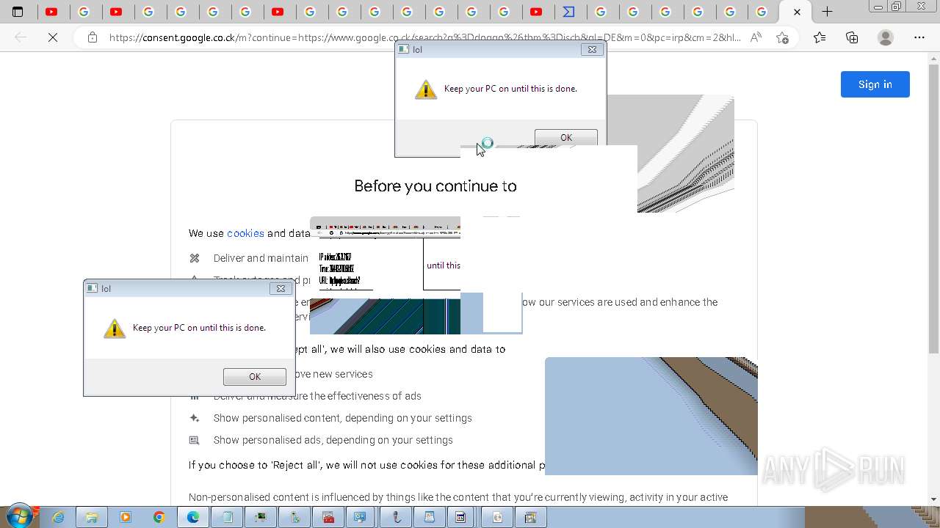The image size is (940, 528).
Task: Close the active browser tab
Action: tap(797, 12)
